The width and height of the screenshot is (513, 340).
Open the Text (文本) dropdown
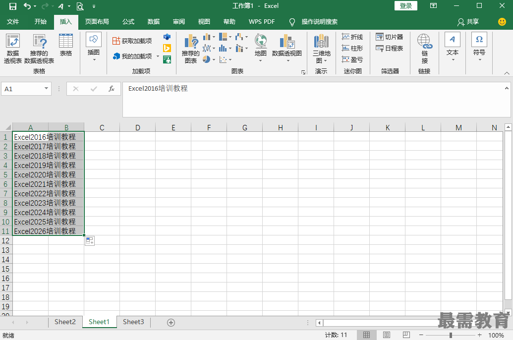pos(453,47)
